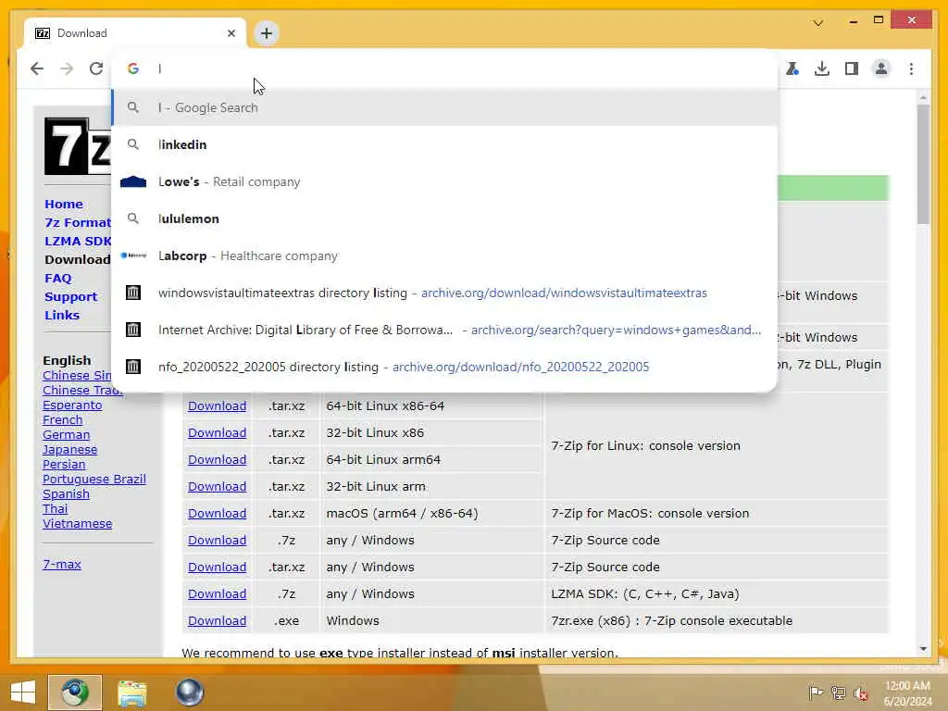Click search icon next to linkedin

133,144
